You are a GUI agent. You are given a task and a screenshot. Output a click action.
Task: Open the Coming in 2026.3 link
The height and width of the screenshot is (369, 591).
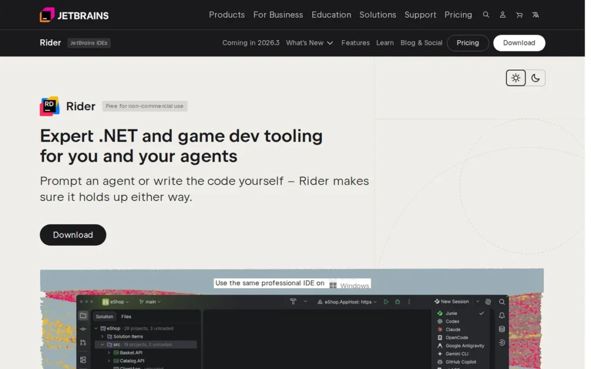point(250,43)
